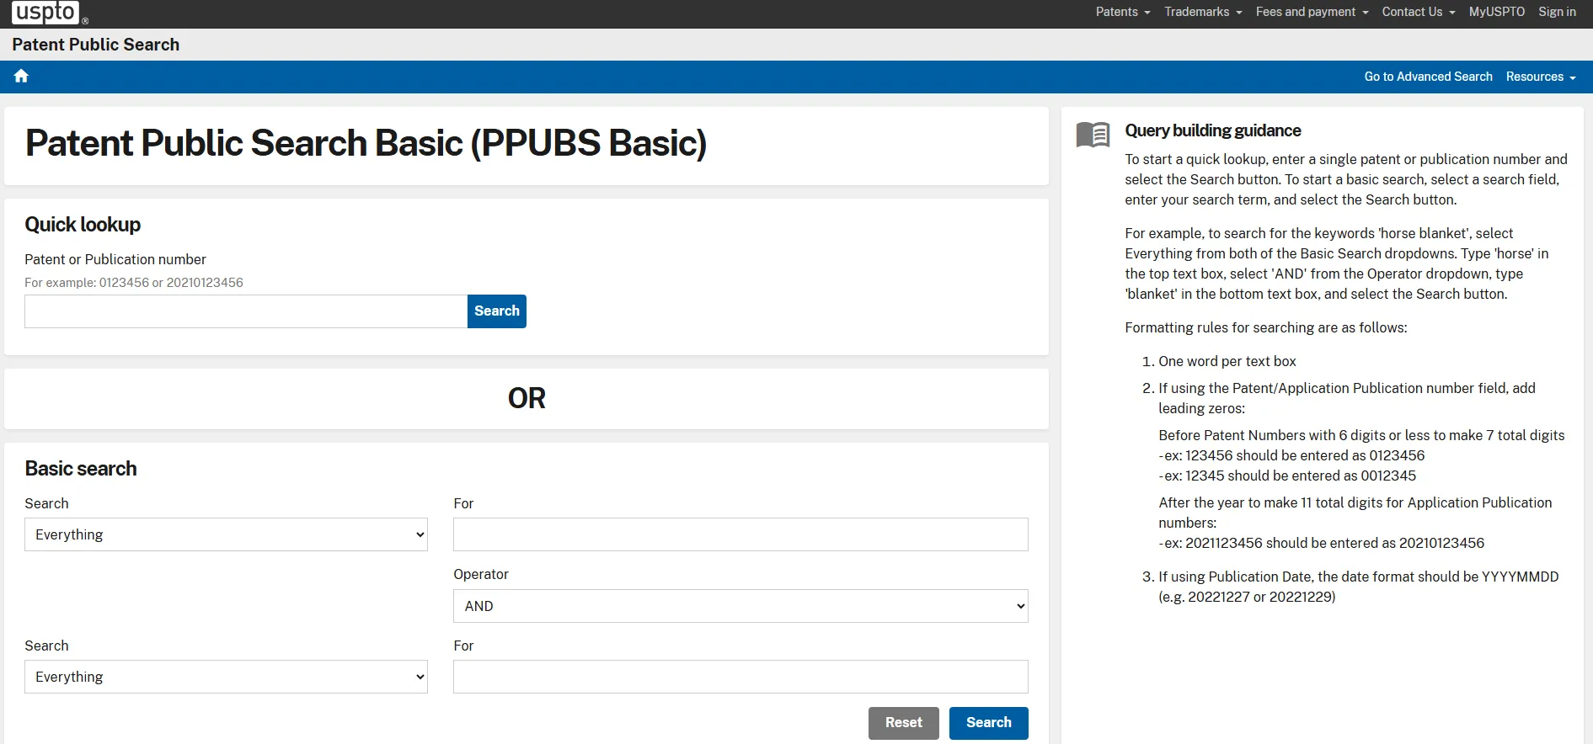Go to Advanced Search

[x=1428, y=77]
